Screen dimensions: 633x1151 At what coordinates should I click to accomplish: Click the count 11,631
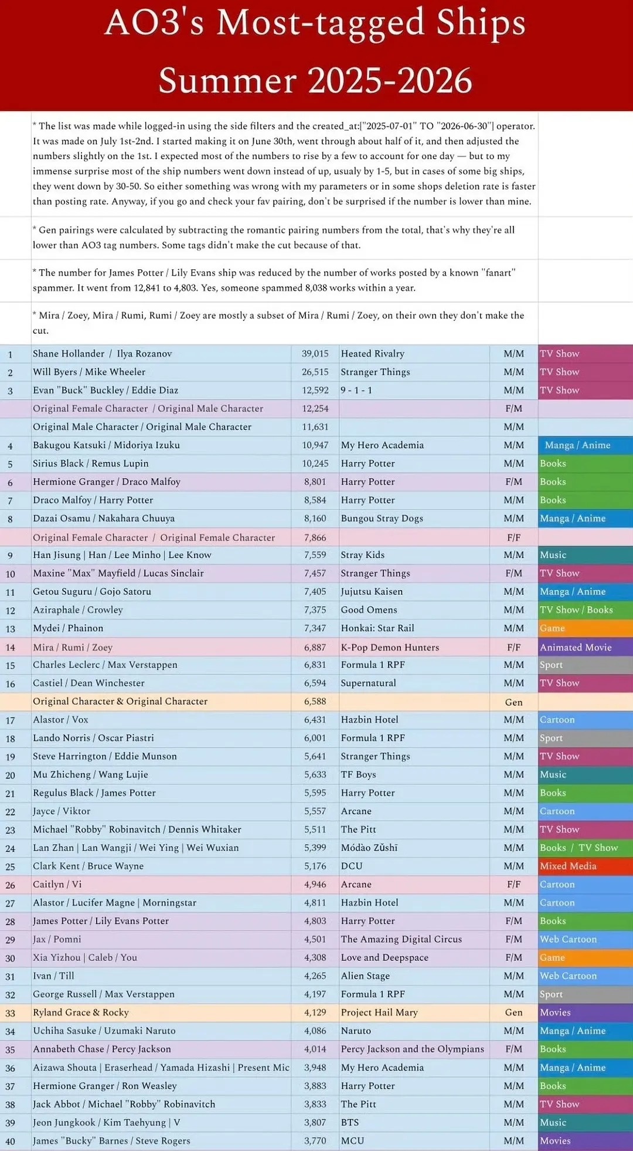coord(315,427)
